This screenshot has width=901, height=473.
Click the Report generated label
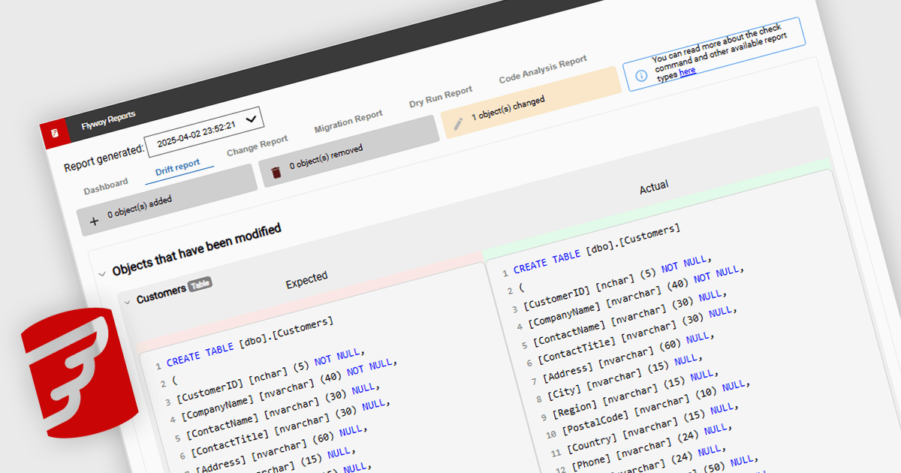(x=103, y=158)
